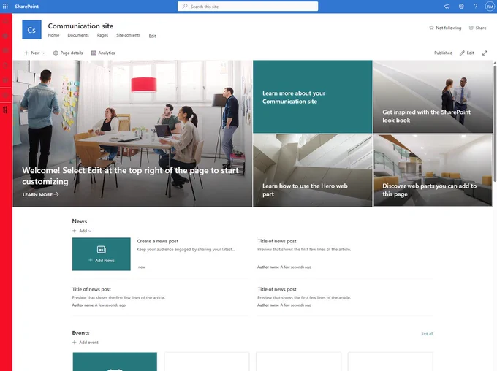Image resolution: width=497 pixels, height=371 pixels.
Task: Expand the Add dropdown under News
Action: pos(82,231)
